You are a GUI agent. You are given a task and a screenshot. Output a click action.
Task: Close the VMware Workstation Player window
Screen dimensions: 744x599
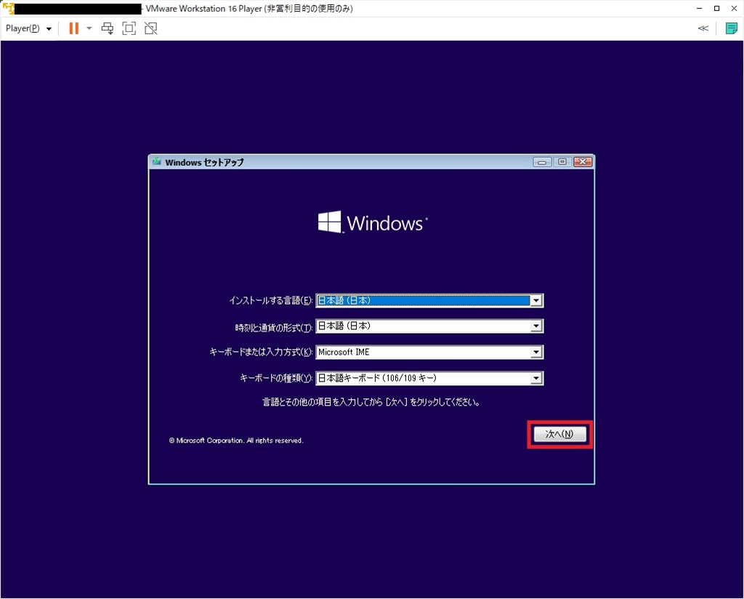pyautogui.click(x=734, y=9)
